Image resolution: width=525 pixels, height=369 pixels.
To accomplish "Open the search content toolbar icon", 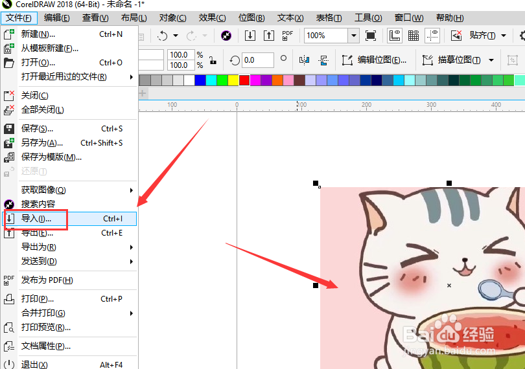I will 226,36.
